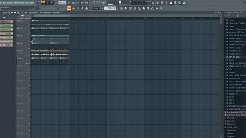Screen dimensions: 246x138
Task: Toggle the metronome icon
Action: coord(69,3)
